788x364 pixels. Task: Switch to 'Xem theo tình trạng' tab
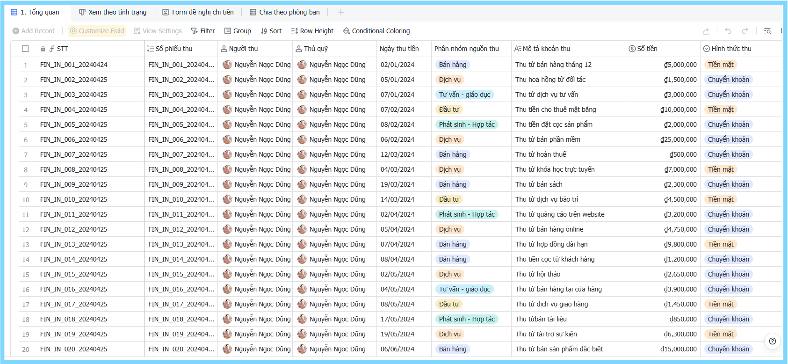(113, 12)
